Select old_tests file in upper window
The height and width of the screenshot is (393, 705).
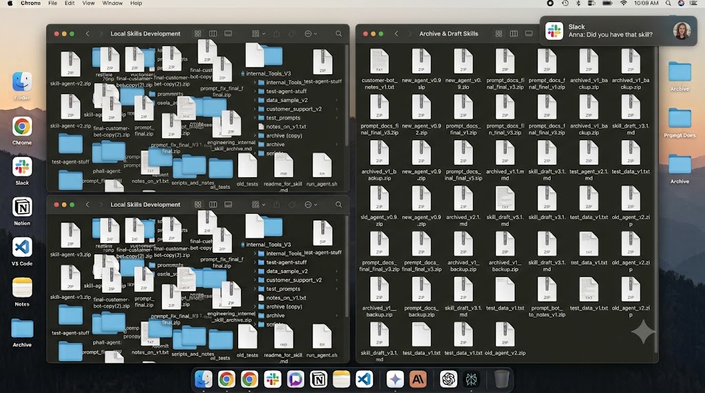(247, 170)
